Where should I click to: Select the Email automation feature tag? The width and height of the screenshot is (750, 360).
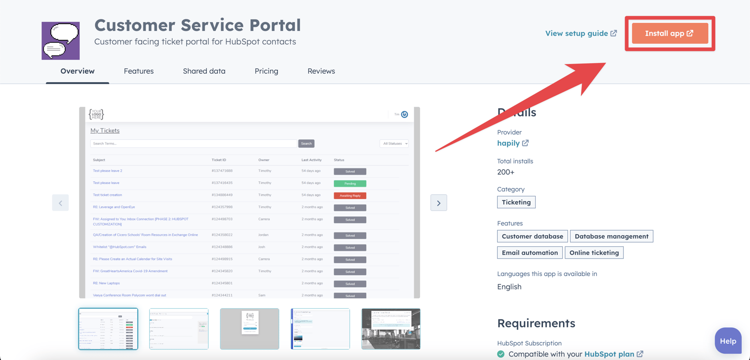(530, 252)
